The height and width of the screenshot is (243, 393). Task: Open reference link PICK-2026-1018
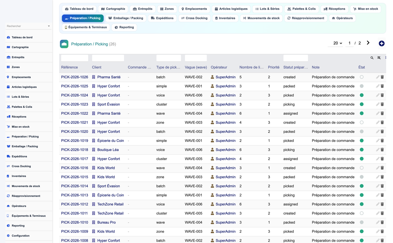[x=75, y=150]
